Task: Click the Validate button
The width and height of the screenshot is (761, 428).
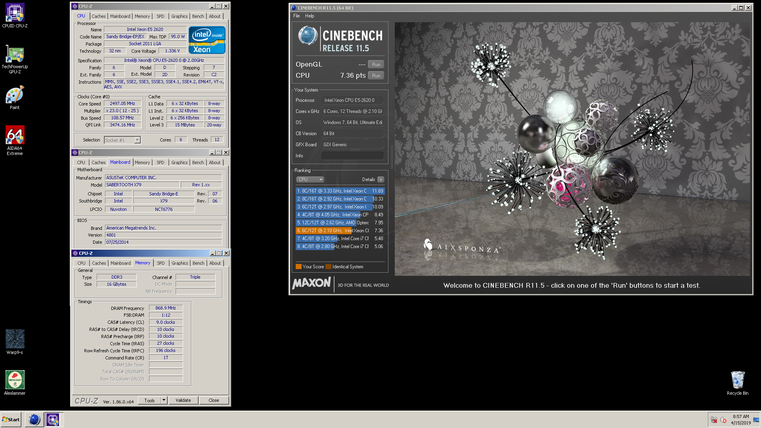Action: coord(183,400)
